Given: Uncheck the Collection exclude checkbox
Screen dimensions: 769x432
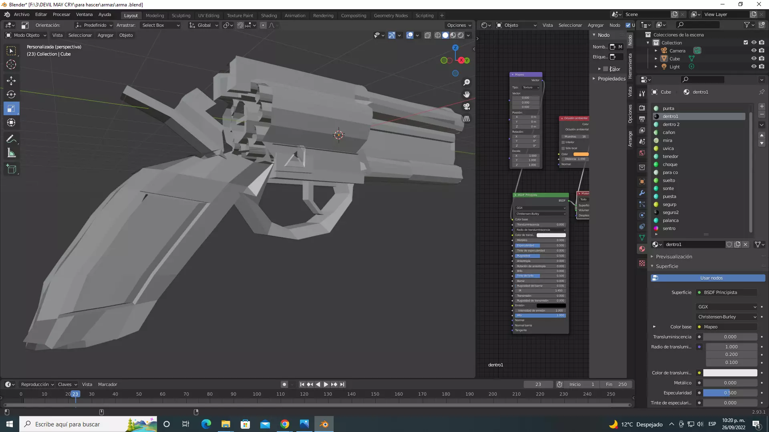Looking at the screenshot, I should [x=746, y=43].
